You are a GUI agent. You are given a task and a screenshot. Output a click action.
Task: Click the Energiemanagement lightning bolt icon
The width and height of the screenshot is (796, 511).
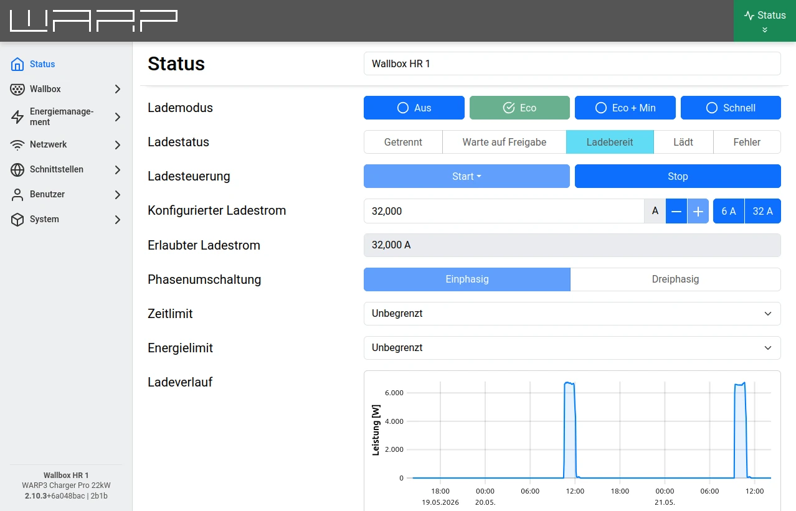(x=17, y=117)
